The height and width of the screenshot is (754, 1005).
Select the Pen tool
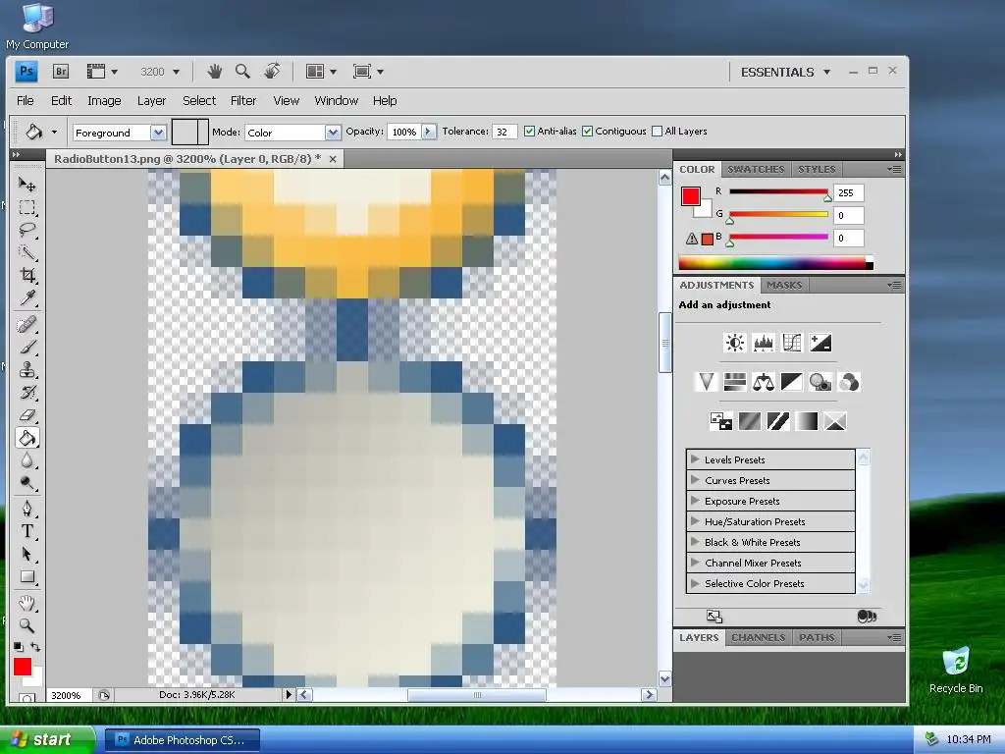(26, 510)
